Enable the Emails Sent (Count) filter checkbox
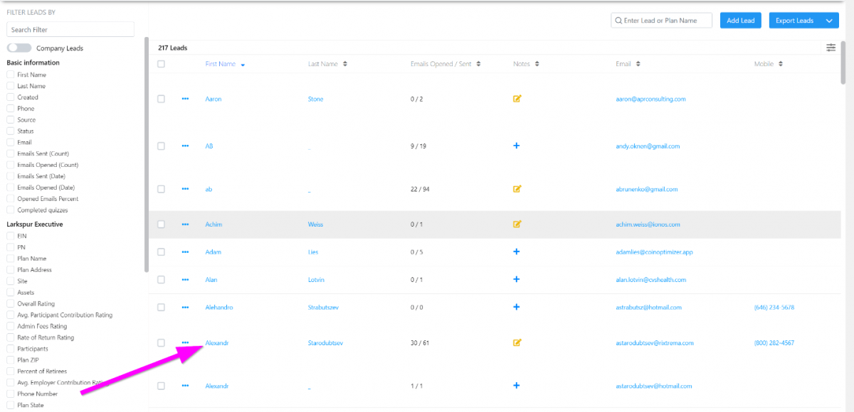 click(x=11, y=153)
